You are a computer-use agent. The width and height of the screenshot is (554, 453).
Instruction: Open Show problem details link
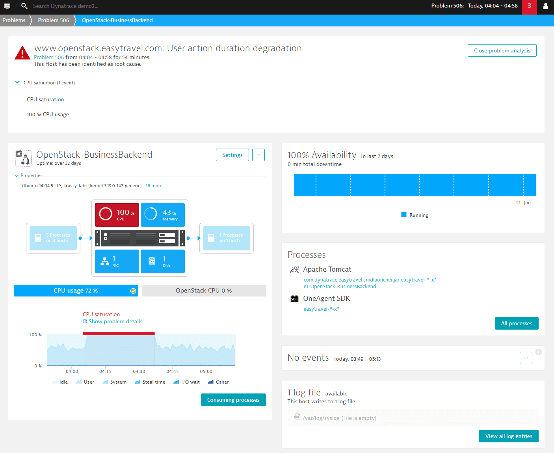(x=113, y=321)
